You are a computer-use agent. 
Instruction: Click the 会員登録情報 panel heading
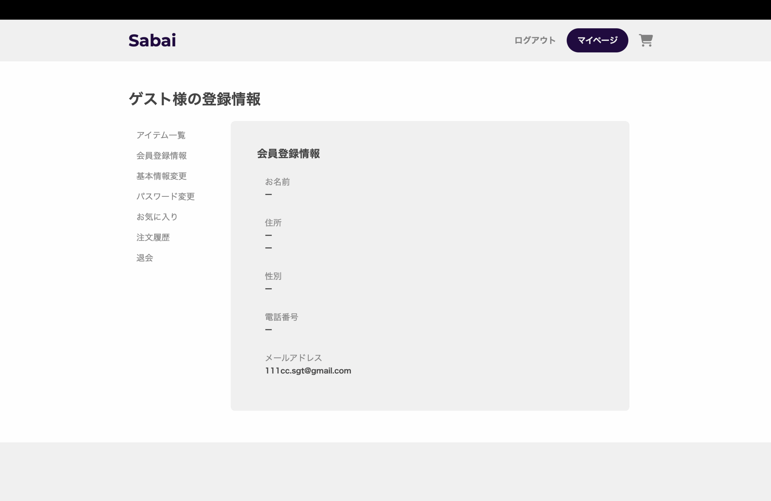point(288,154)
